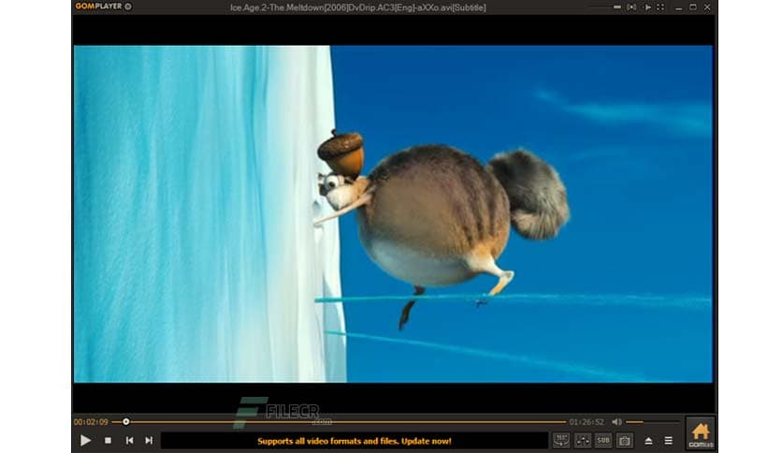Mute audio using the speaker icon

pyautogui.click(x=617, y=422)
